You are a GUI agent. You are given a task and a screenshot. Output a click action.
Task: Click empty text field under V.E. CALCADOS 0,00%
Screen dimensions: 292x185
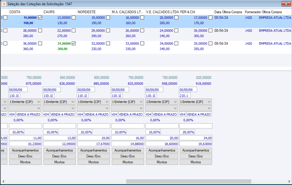click(x=162, y=126)
